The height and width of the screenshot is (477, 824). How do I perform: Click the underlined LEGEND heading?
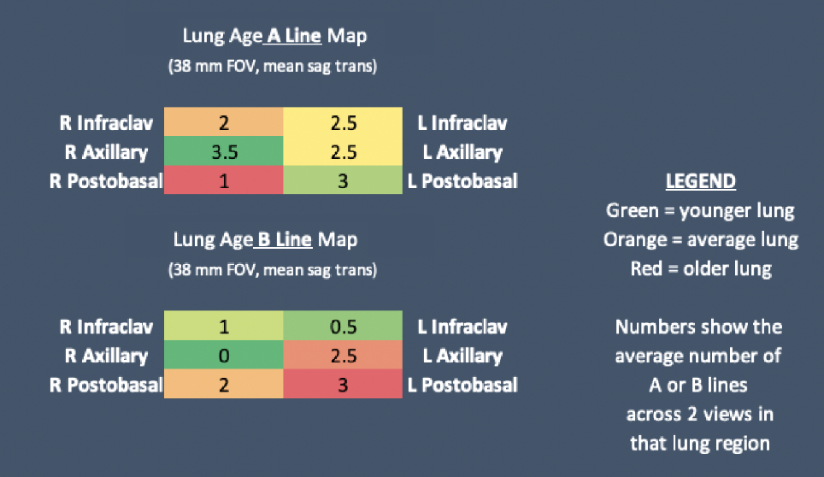[x=701, y=181]
